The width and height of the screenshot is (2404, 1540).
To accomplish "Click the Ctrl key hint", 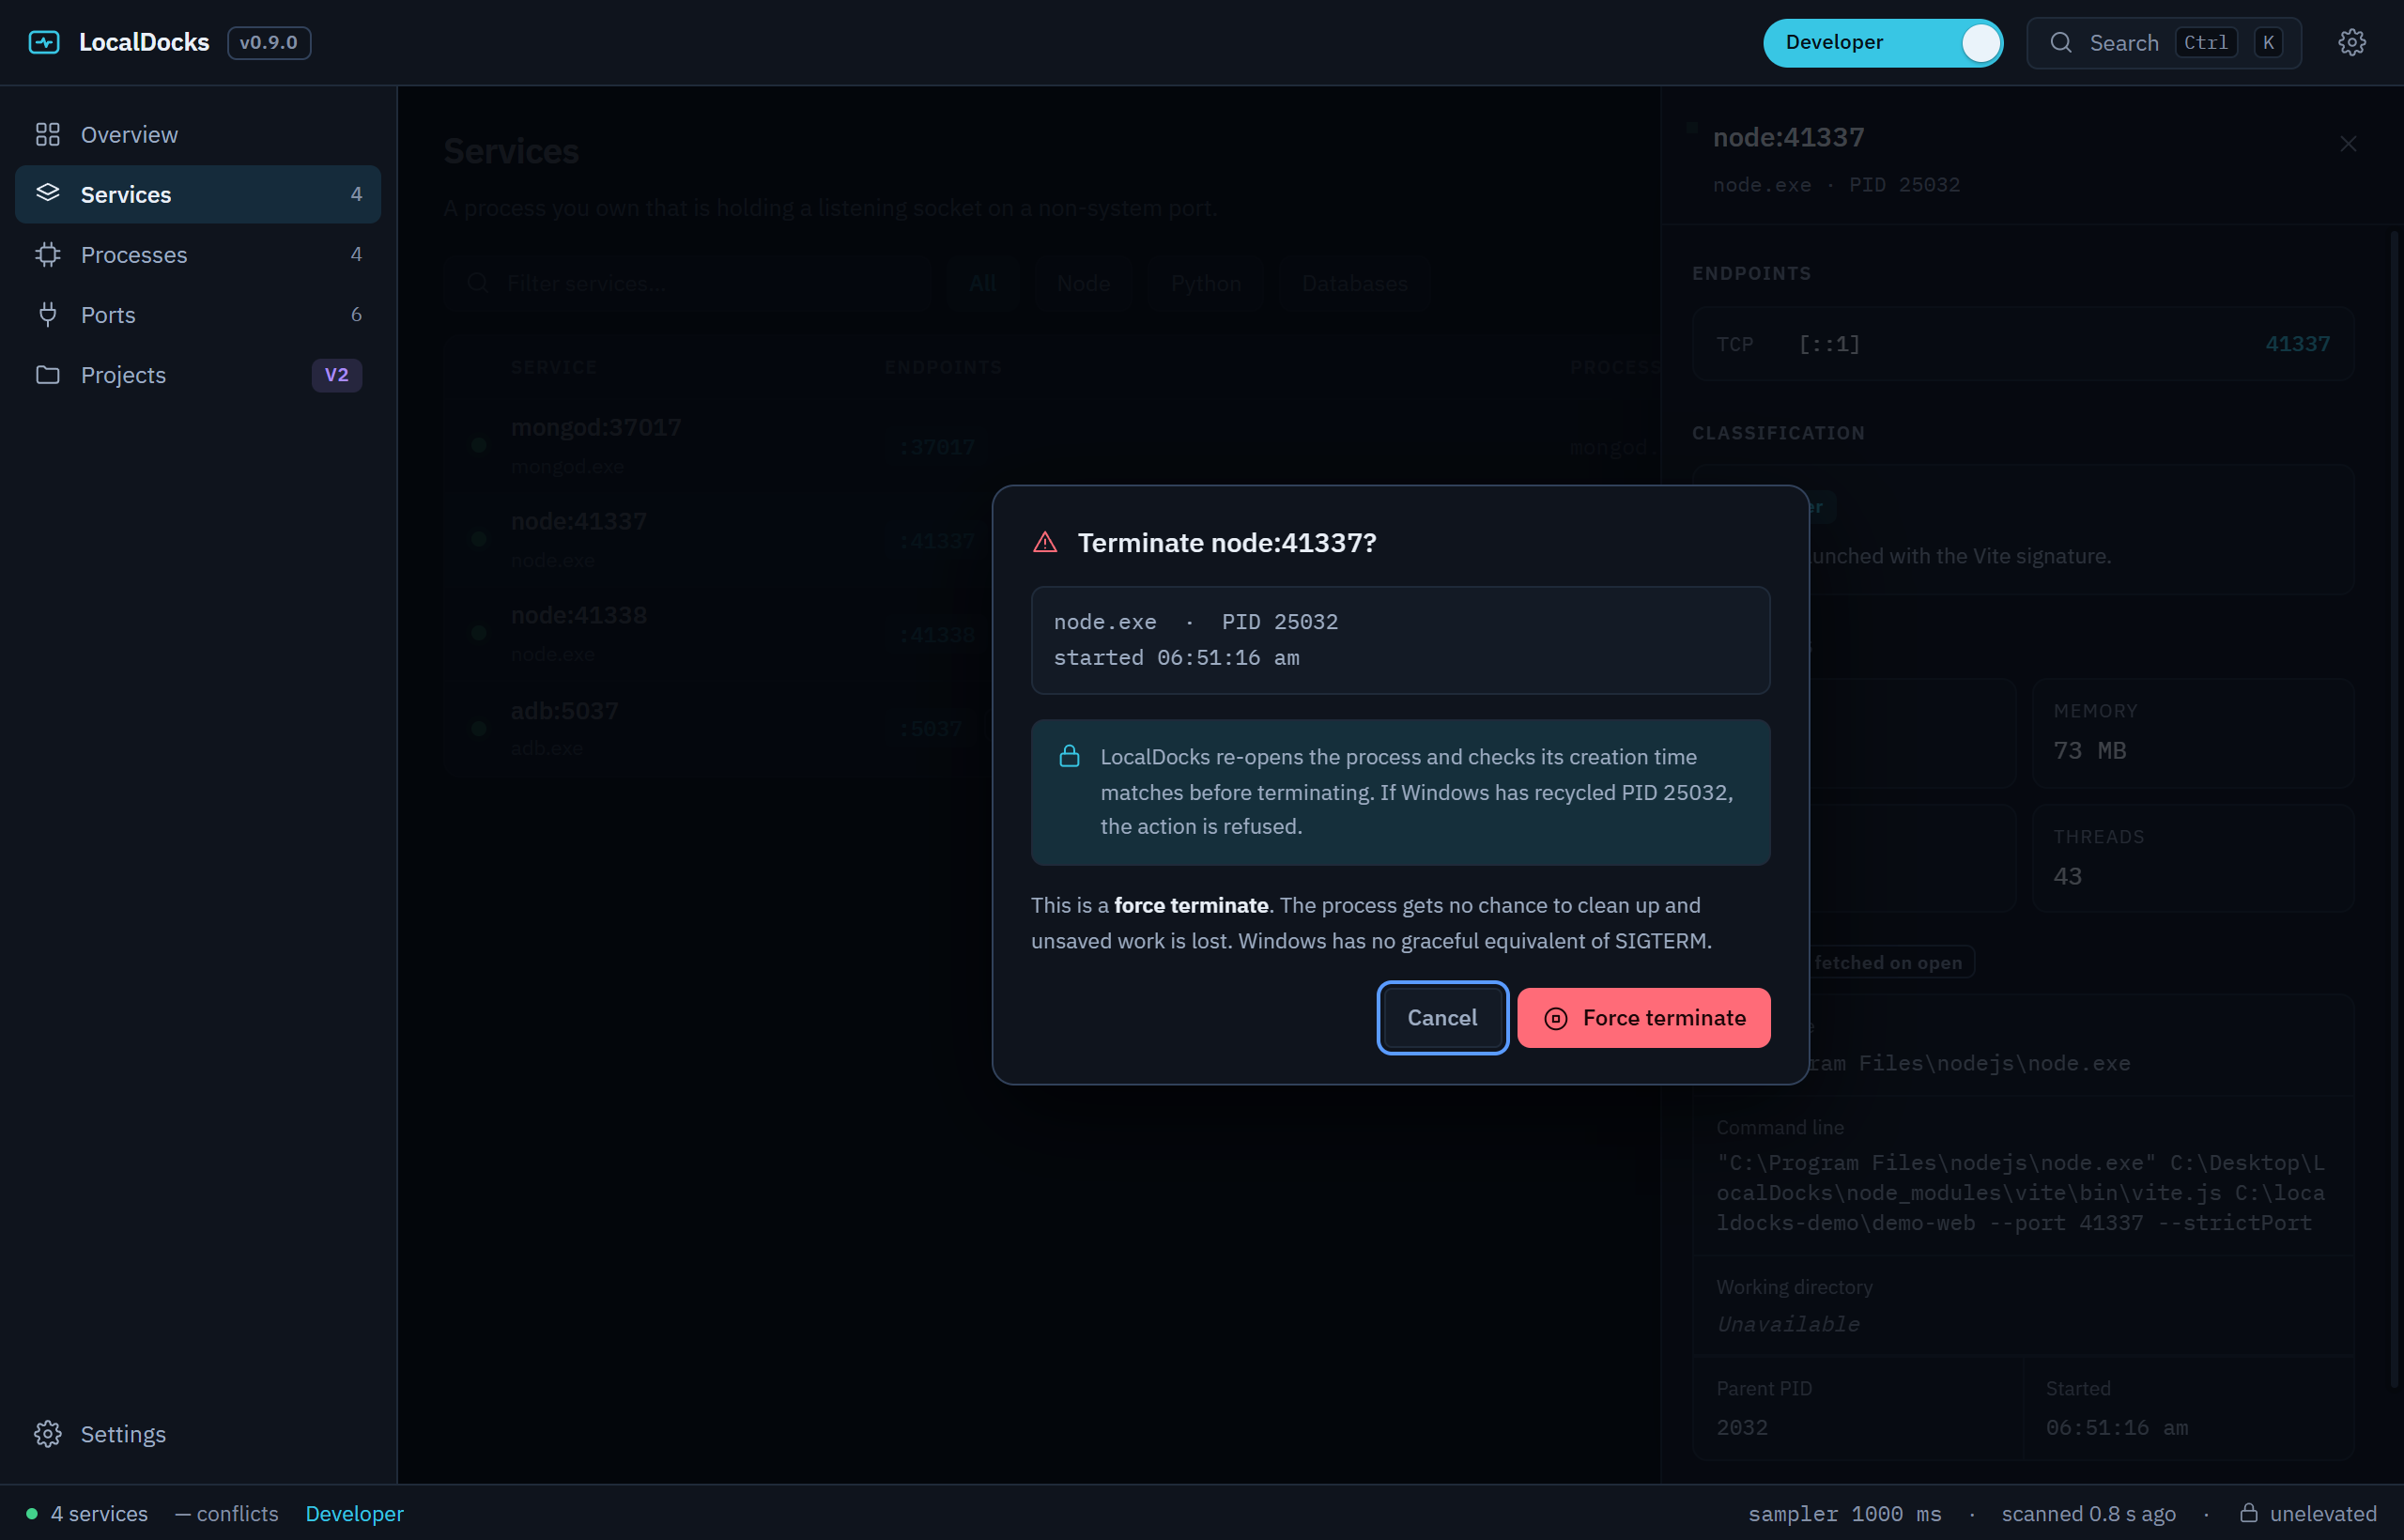I will point(2205,42).
